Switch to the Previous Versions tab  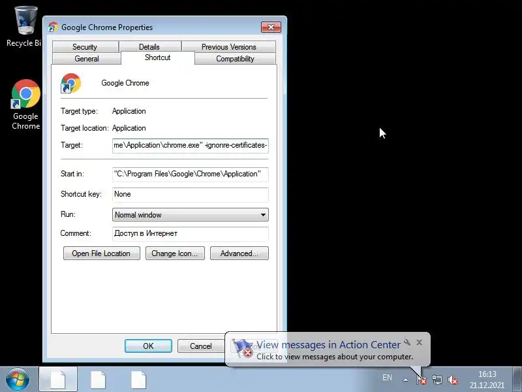(229, 47)
